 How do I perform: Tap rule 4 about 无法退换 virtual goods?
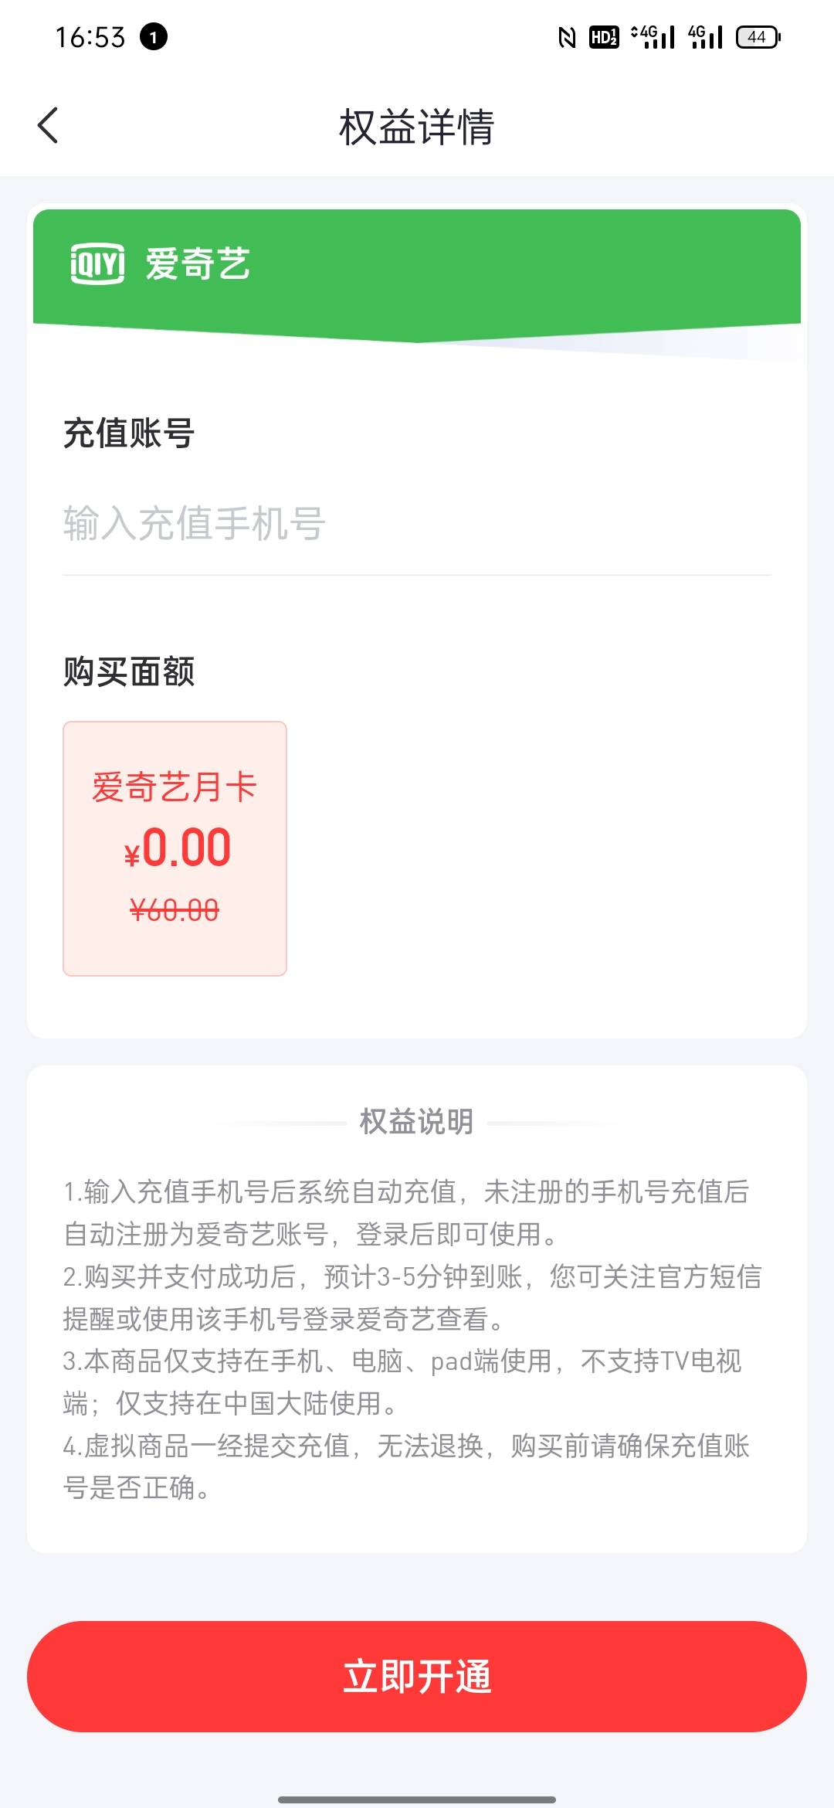(x=406, y=1466)
